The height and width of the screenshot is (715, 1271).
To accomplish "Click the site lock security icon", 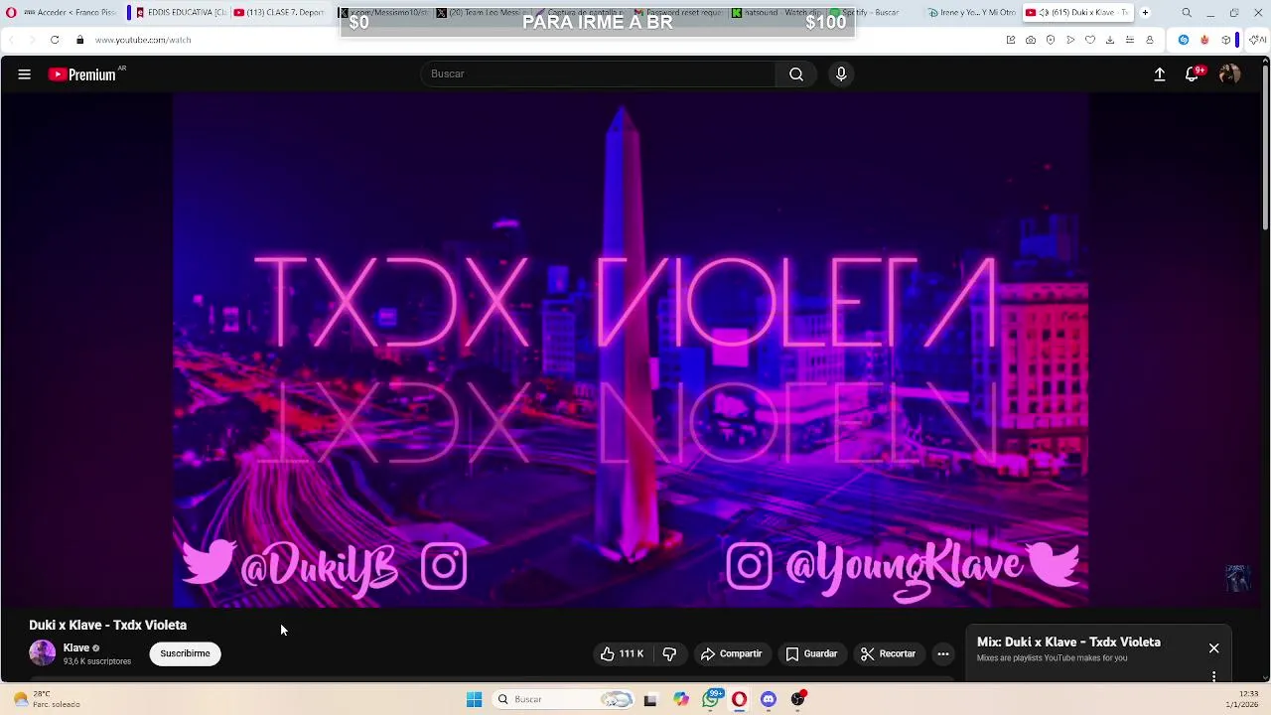I will pos(79,40).
